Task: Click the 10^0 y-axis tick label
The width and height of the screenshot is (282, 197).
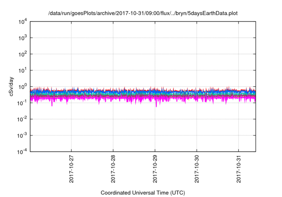Action: coord(22,87)
